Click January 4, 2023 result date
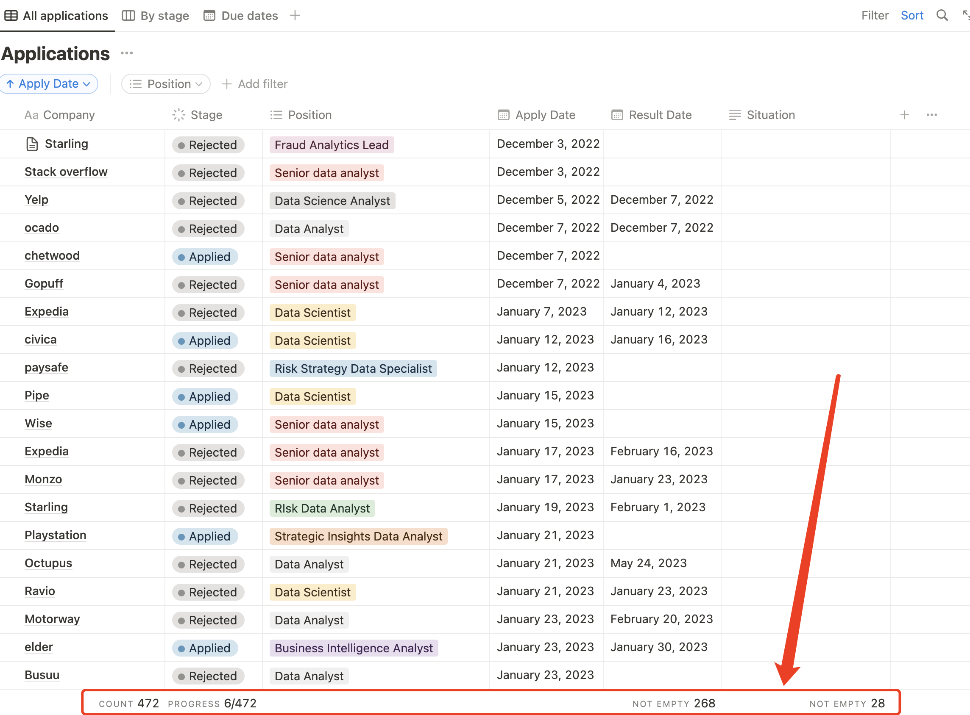Image resolution: width=970 pixels, height=715 pixels. pos(655,284)
